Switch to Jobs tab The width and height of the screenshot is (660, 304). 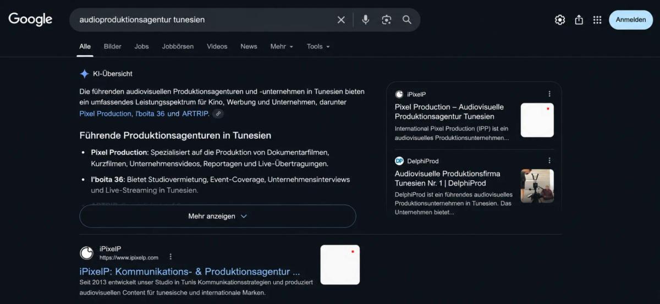141,46
